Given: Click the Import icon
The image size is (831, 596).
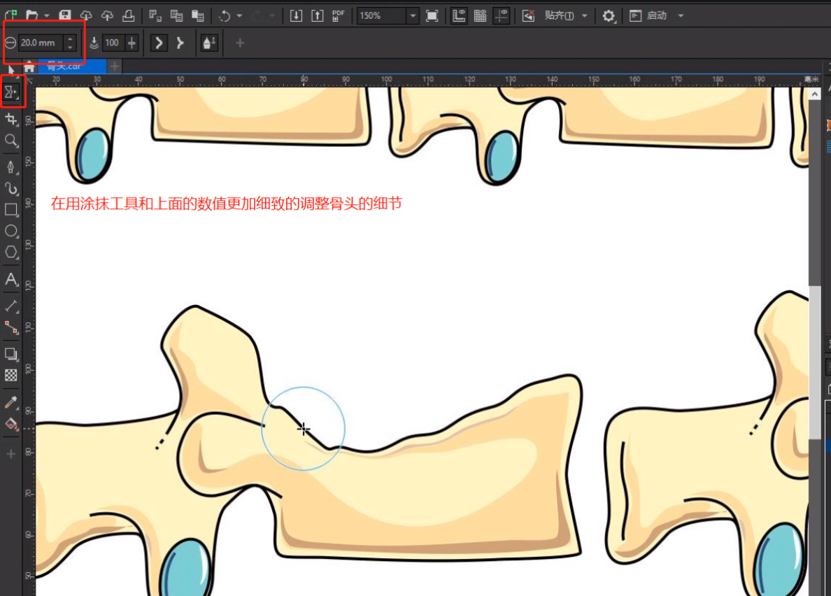Looking at the screenshot, I should pos(296,15).
